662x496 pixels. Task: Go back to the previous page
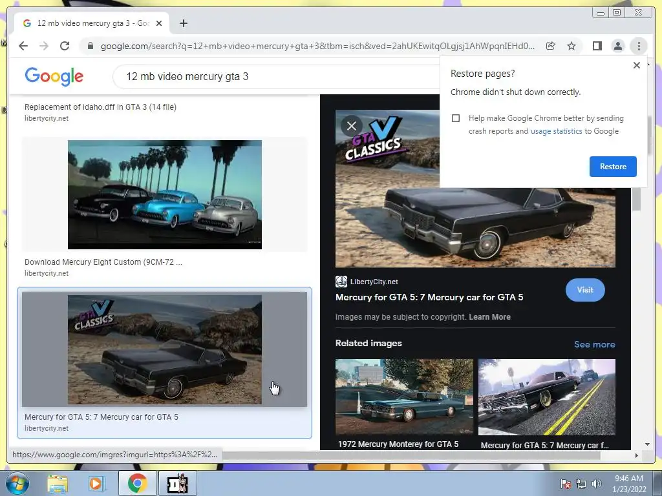tap(23, 46)
